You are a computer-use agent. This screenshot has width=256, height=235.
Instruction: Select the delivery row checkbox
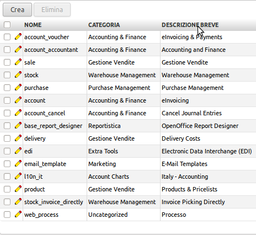coord(7,138)
